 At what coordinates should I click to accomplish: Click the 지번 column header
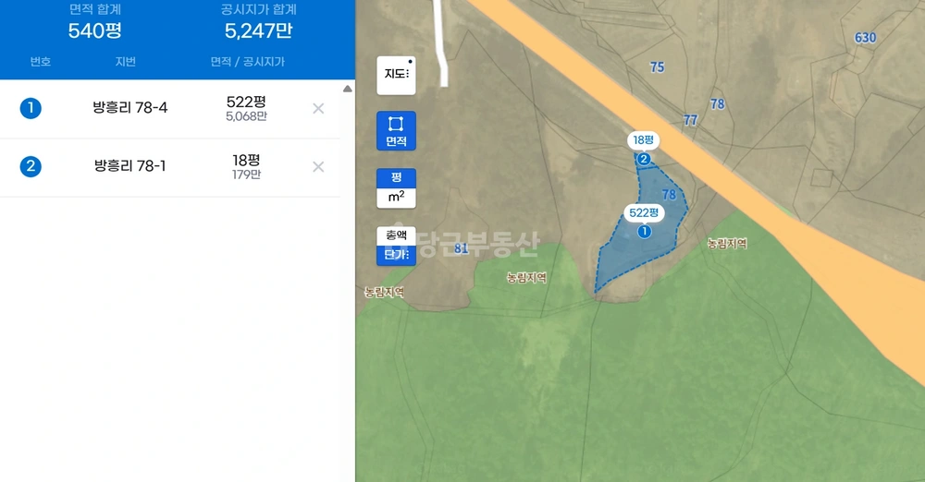point(126,62)
